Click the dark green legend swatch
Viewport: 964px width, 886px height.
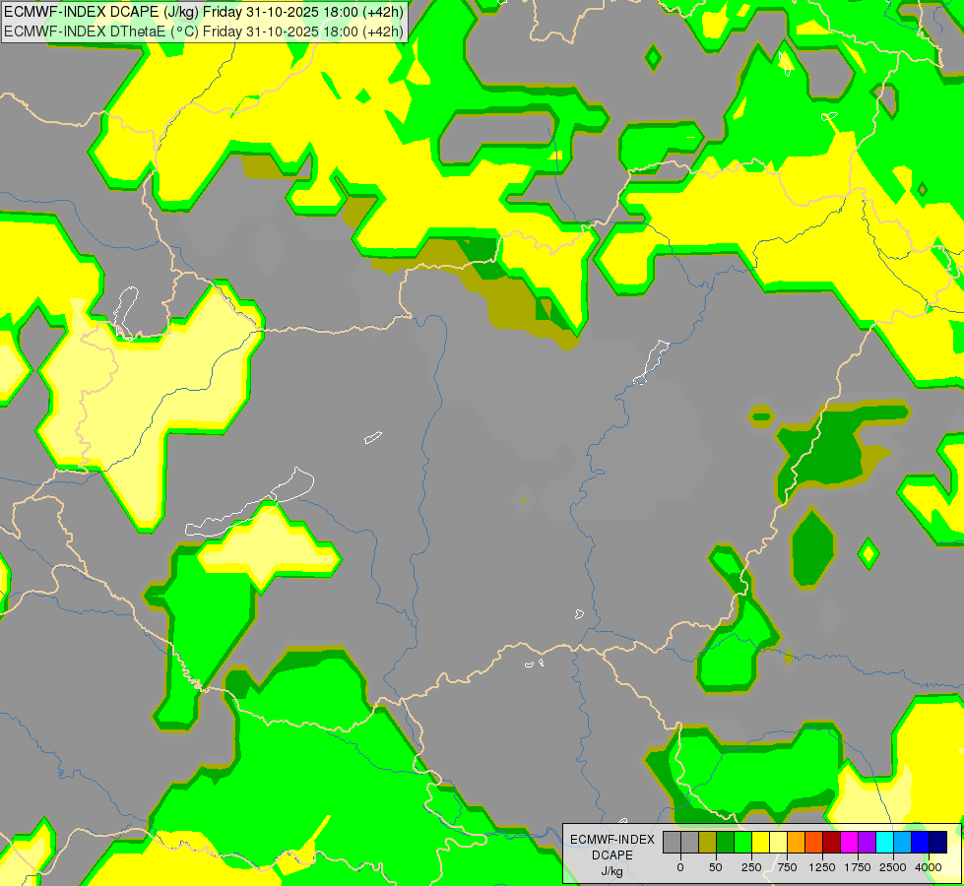(726, 842)
